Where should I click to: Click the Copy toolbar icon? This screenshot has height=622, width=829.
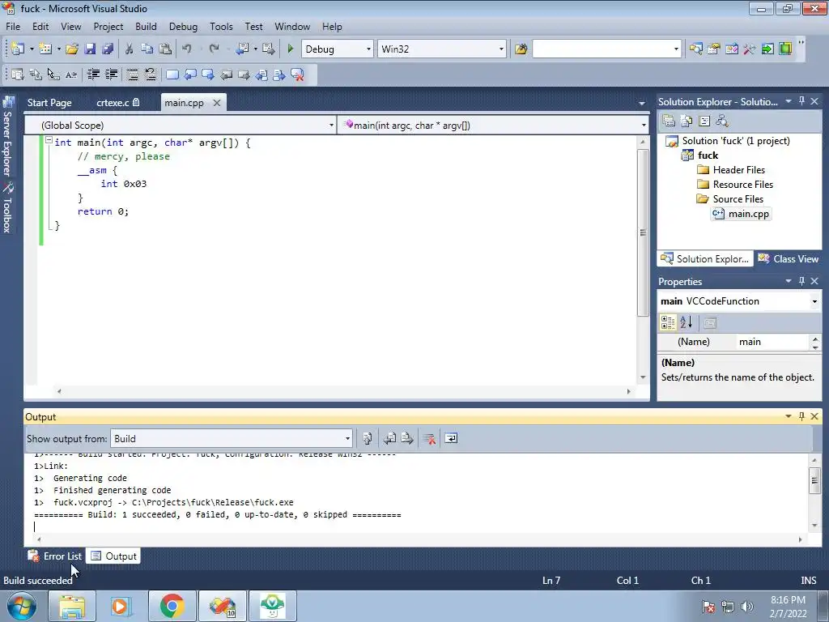[x=147, y=49]
